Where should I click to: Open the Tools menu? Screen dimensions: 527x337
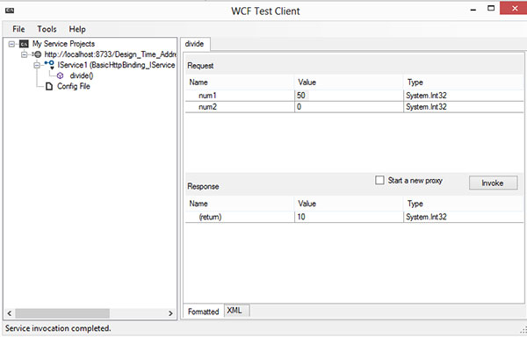47,29
